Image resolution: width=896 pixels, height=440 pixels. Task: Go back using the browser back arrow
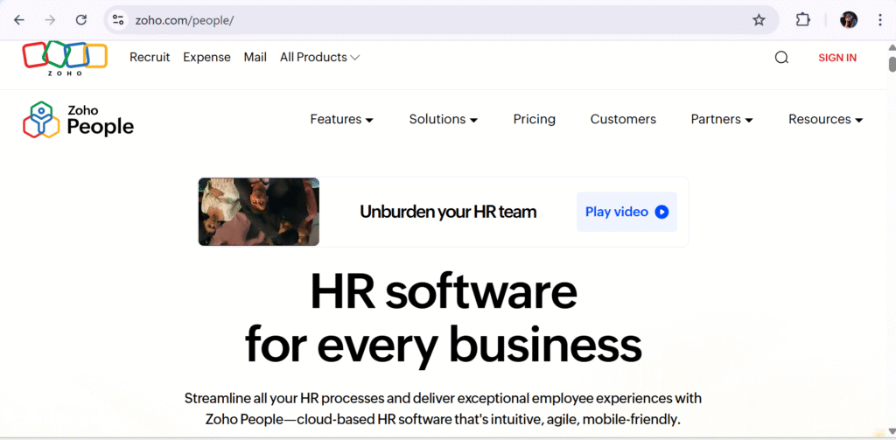pyautogui.click(x=19, y=20)
